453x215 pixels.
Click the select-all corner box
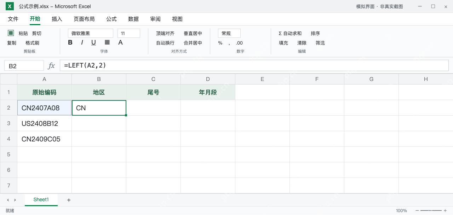(x=8, y=79)
